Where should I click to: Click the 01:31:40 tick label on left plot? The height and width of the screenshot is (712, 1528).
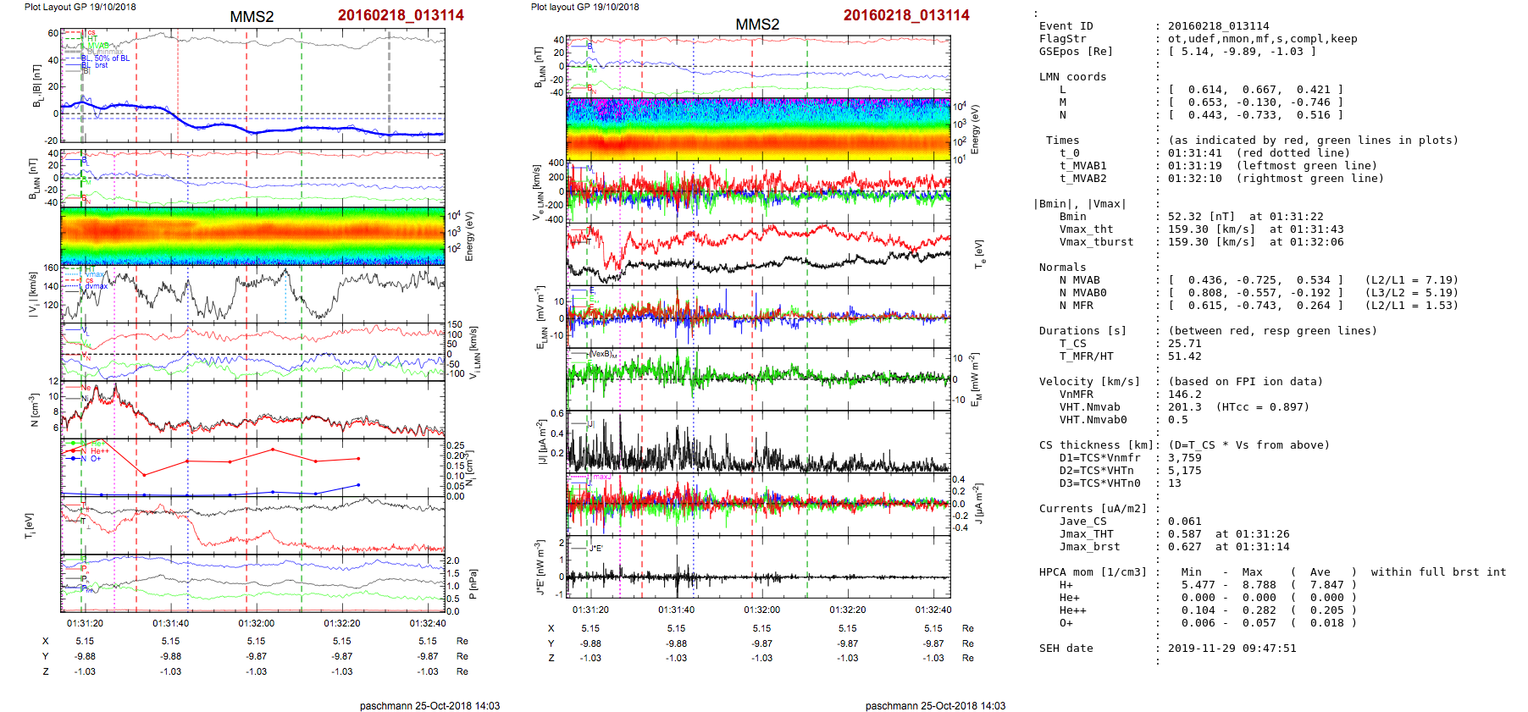170,623
